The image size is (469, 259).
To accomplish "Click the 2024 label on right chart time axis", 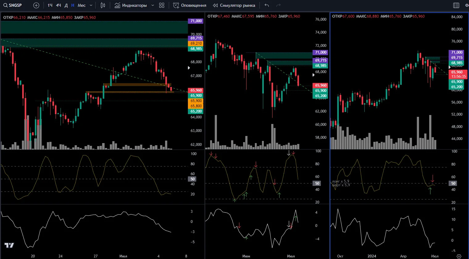I will (x=372, y=256).
